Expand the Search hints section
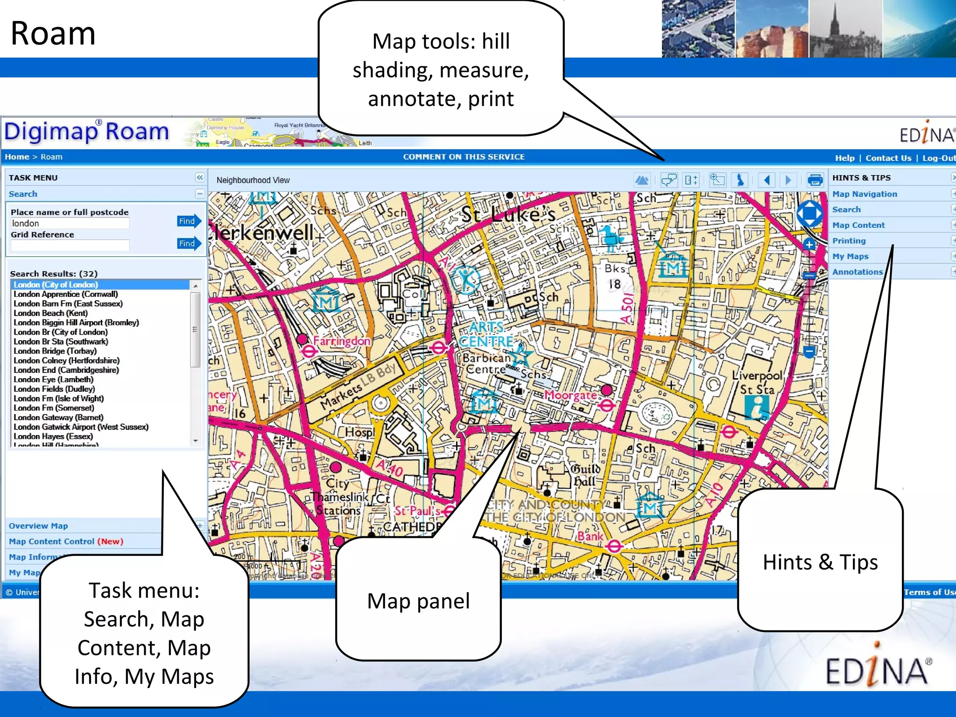This screenshot has width=956, height=717. pos(953,210)
